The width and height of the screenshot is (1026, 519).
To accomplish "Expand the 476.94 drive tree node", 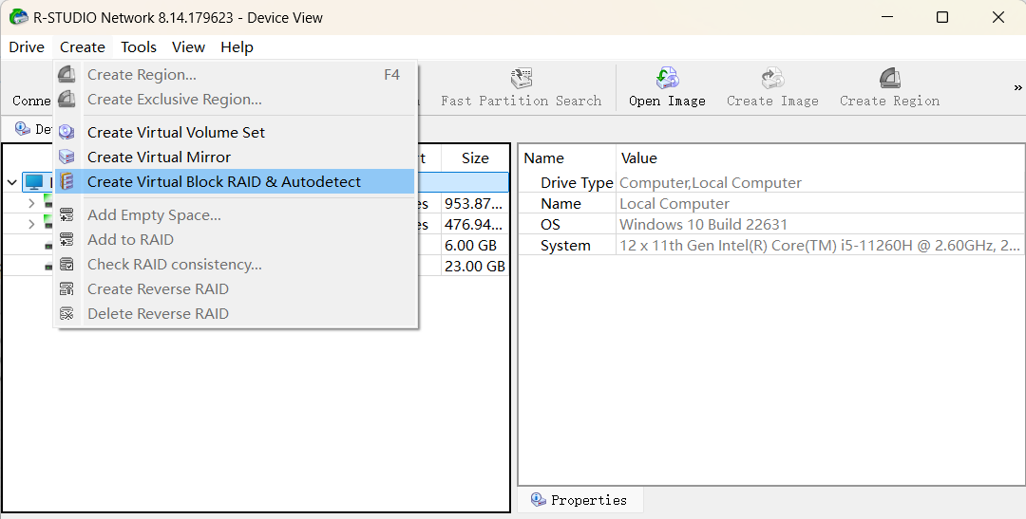I will 31,224.
